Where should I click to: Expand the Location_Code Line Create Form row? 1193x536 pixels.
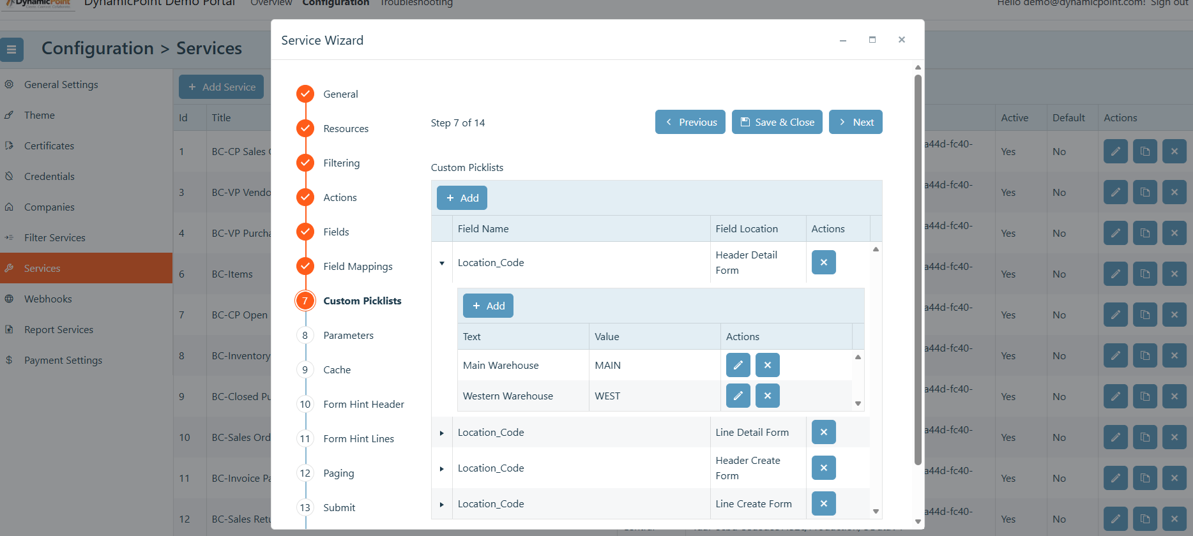tap(441, 504)
